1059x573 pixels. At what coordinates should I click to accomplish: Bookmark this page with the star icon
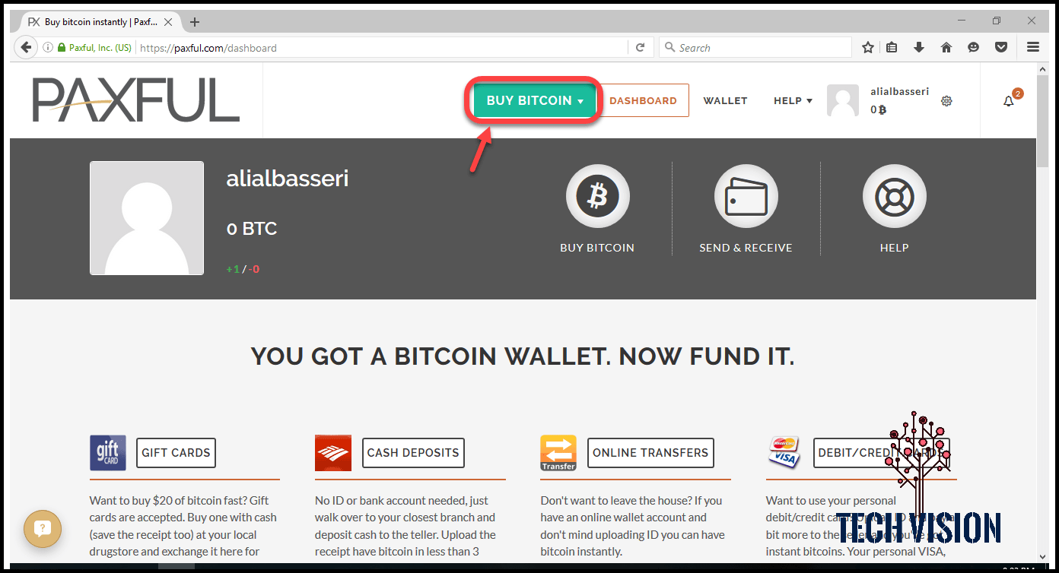click(868, 47)
